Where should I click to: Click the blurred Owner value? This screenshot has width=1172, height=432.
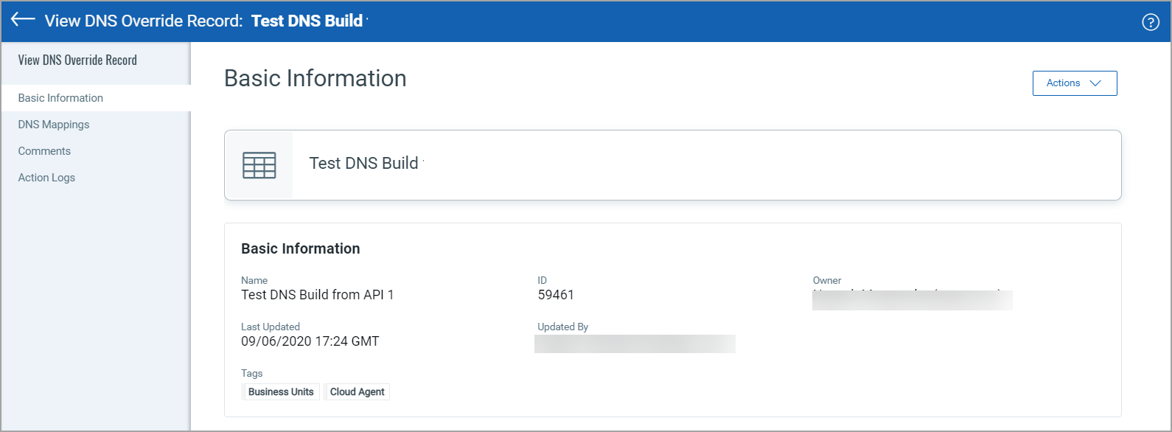coord(912,299)
